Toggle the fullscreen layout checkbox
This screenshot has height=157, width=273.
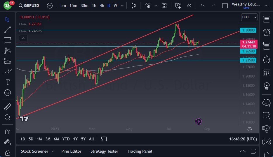pos(225,6)
